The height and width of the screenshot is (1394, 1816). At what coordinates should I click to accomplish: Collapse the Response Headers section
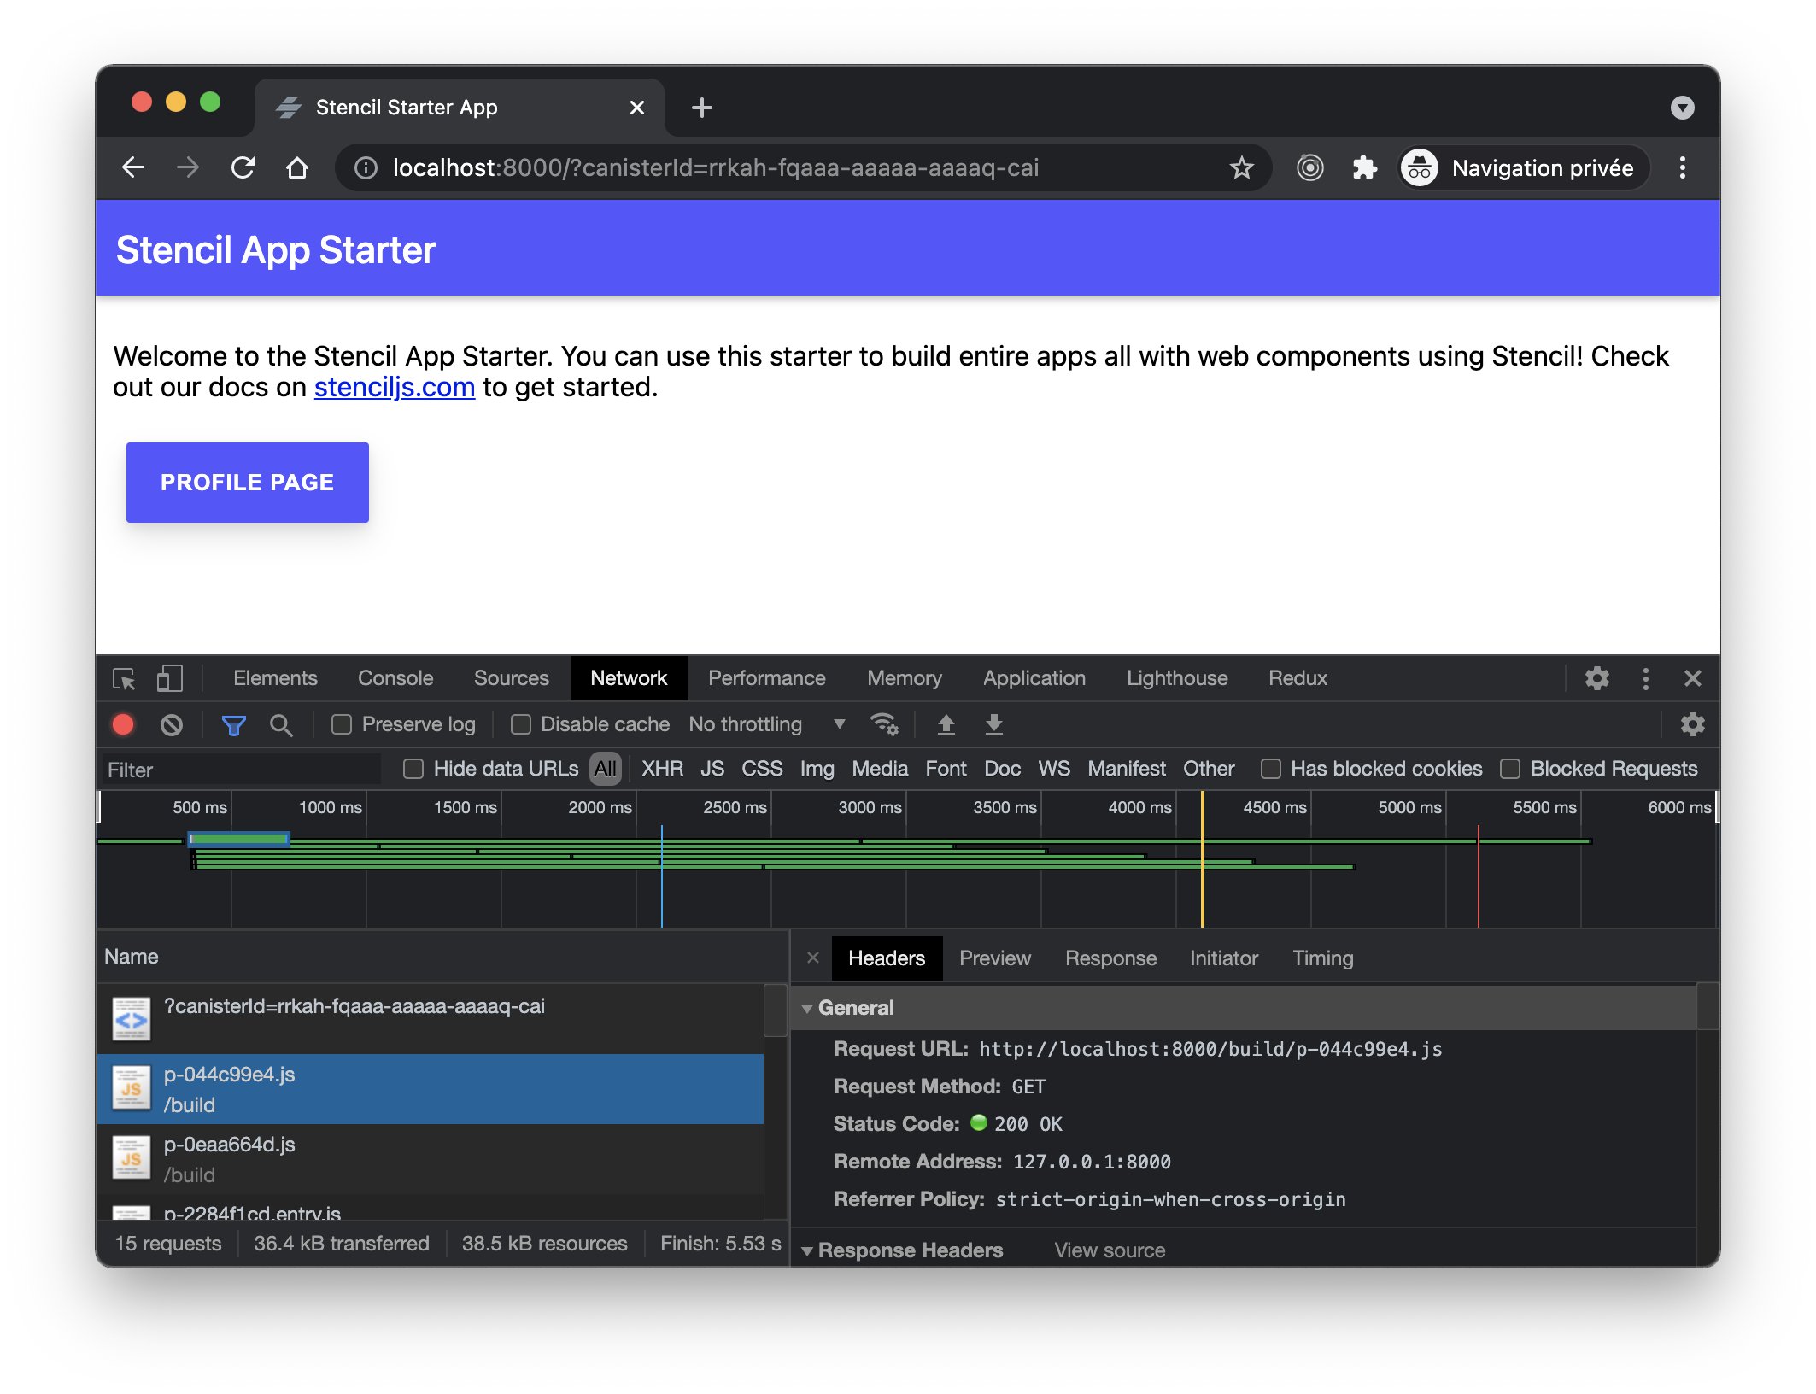[x=807, y=1250]
